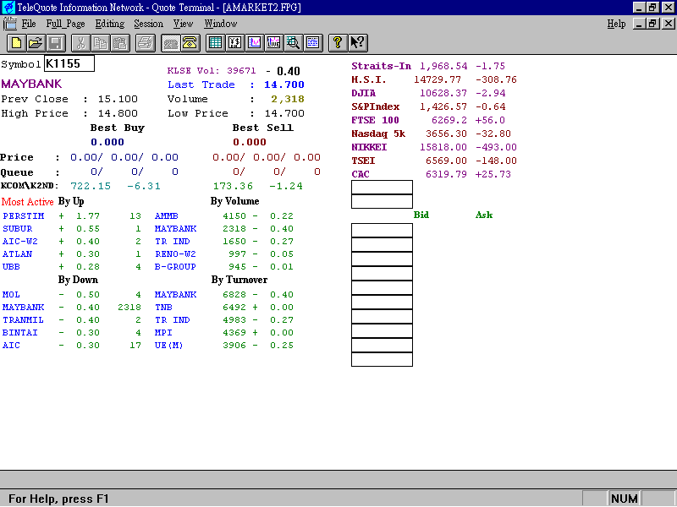Click the Prev Close value 15.100
Viewport: 677px width, 507px height.
pyautogui.click(x=118, y=99)
